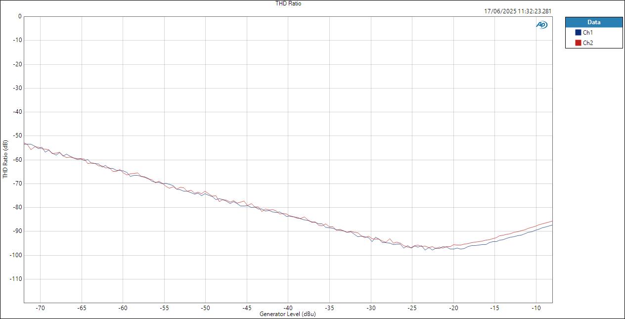Click the -10 tick label on X axis
This screenshot has width=625, height=319.
click(536, 307)
